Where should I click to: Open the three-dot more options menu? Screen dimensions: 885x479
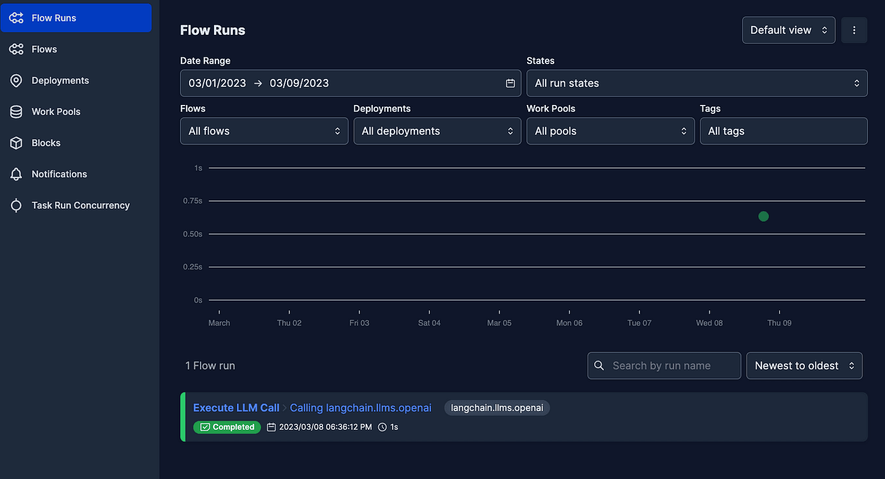pyautogui.click(x=853, y=30)
